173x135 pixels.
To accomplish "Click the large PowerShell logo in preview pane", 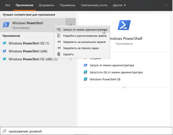I will [124, 25].
